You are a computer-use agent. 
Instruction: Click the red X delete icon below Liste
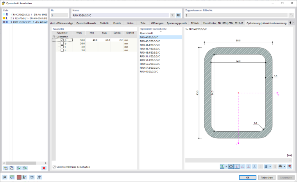[x=44, y=168]
